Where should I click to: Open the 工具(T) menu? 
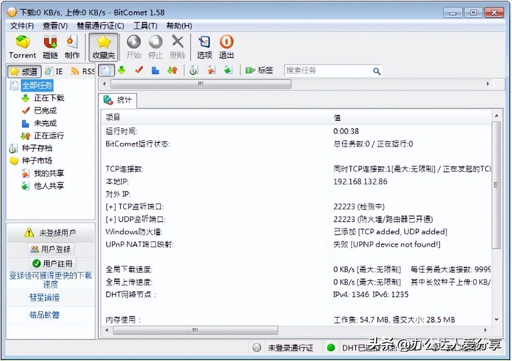coord(145,26)
